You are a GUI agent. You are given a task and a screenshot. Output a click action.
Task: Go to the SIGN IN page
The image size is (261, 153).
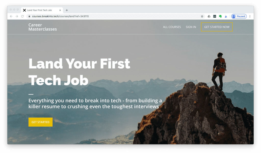pyautogui.click(x=191, y=27)
